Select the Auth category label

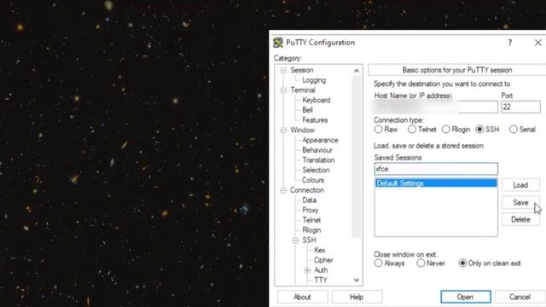(x=321, y=270)
